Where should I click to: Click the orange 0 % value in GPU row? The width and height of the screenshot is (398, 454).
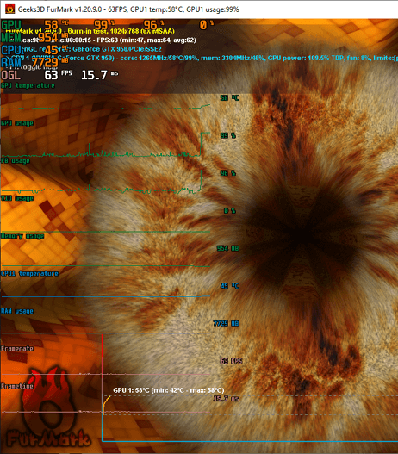[x=207, y=25]
